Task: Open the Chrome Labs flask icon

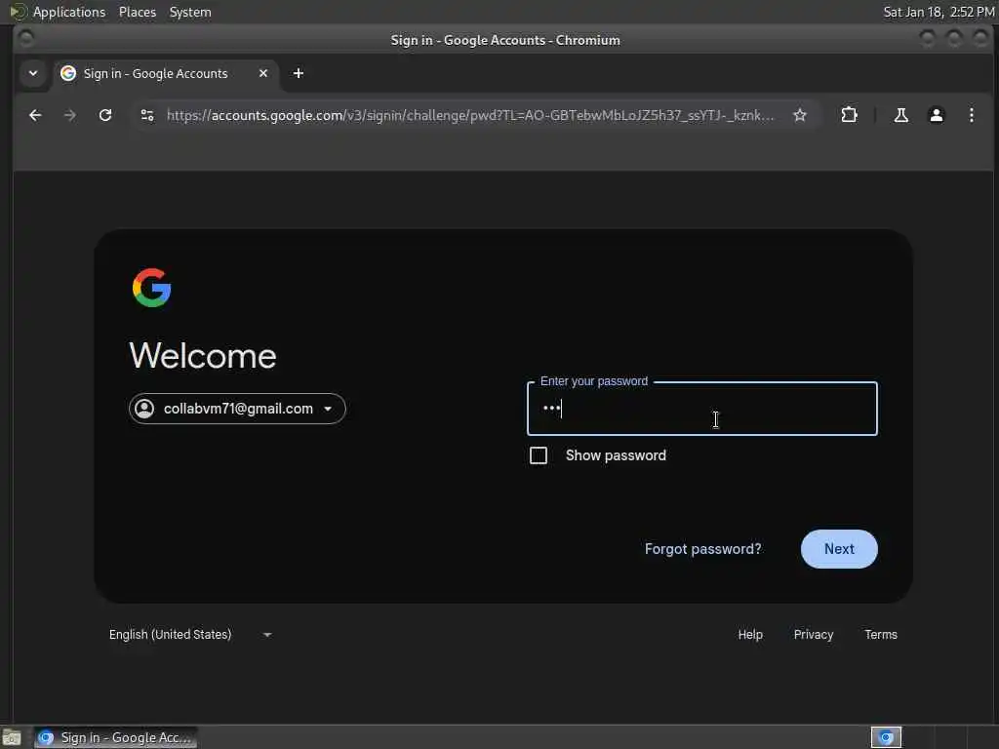Action: [x=900, y=115]
